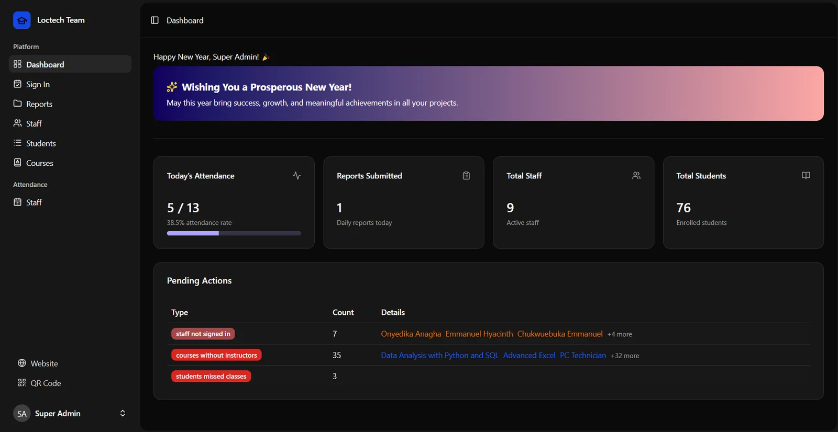Viewport: 838px width, 432px height.
Task: Click '38.5% attendance rate' text
Action: pos(199,223)
